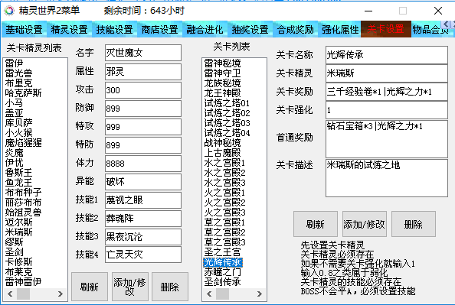Screen dimensions: 455x305
Task: Click the 关卡名称 field with 光辉传承
Action: click(387, 55)
